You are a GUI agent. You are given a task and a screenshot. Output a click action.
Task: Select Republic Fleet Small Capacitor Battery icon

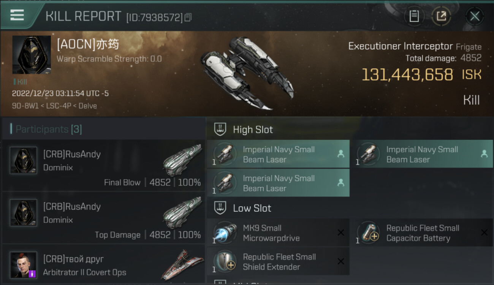click(x=368, y=233)
